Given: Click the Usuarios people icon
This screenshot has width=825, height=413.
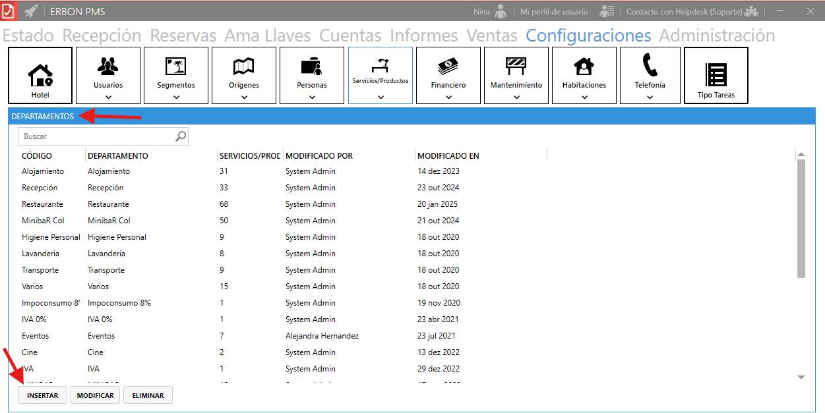Looking at the screenshot, I should pos(108,65).
